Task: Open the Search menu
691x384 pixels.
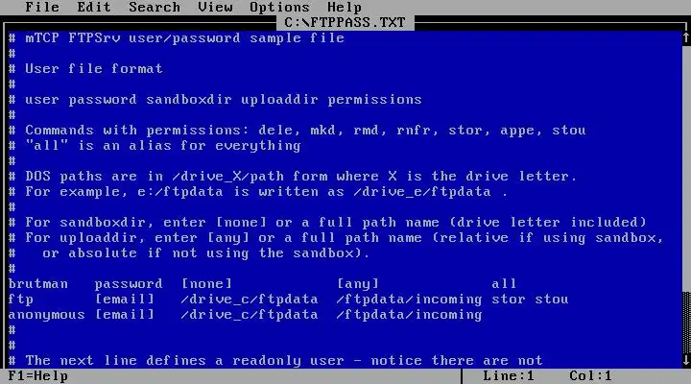Action: pos(155,7)
